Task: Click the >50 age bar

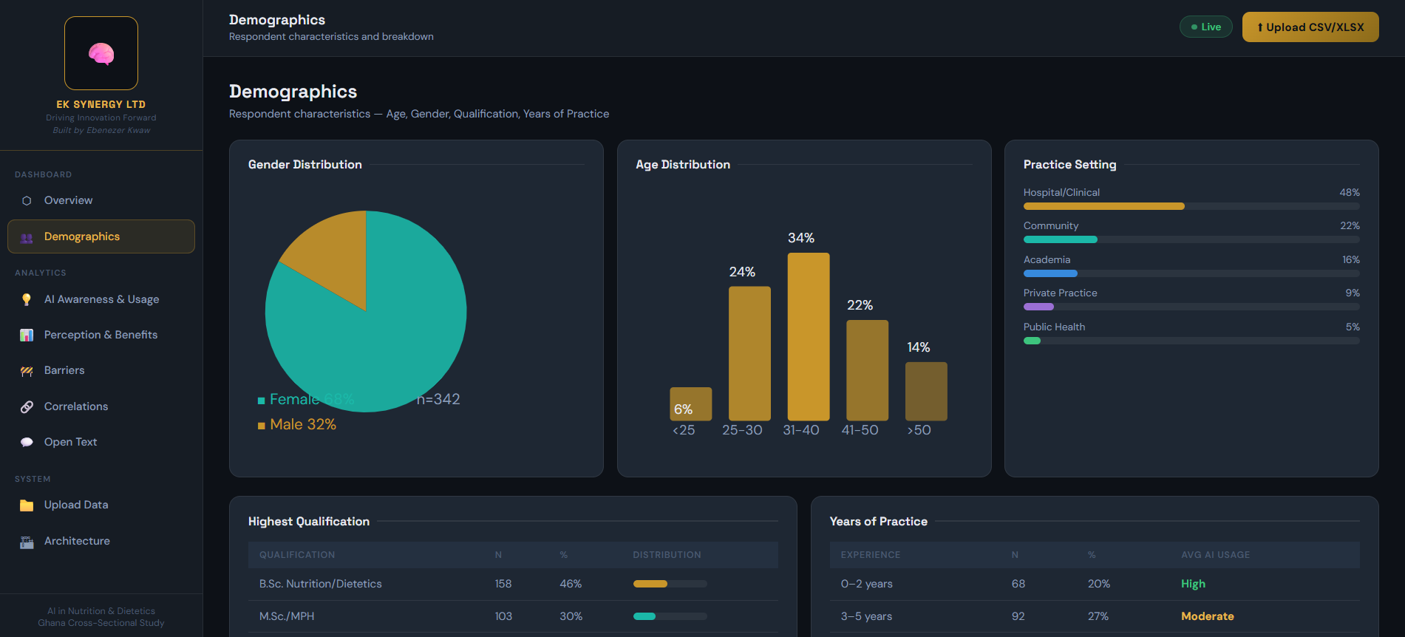Action: coord(926,392)
